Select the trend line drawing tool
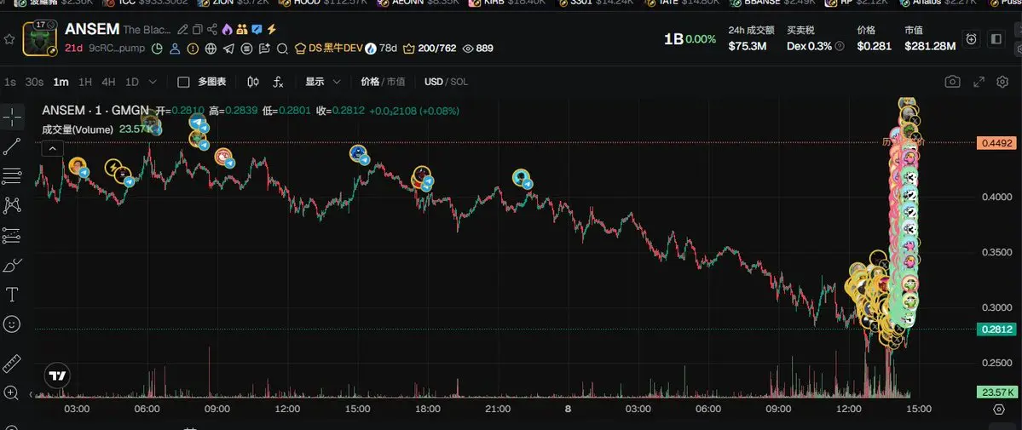Viewport: 1022px width, 430px height. 13,146
